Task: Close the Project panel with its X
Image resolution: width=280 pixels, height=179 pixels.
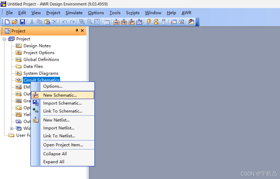Action: tap(82, 30)
